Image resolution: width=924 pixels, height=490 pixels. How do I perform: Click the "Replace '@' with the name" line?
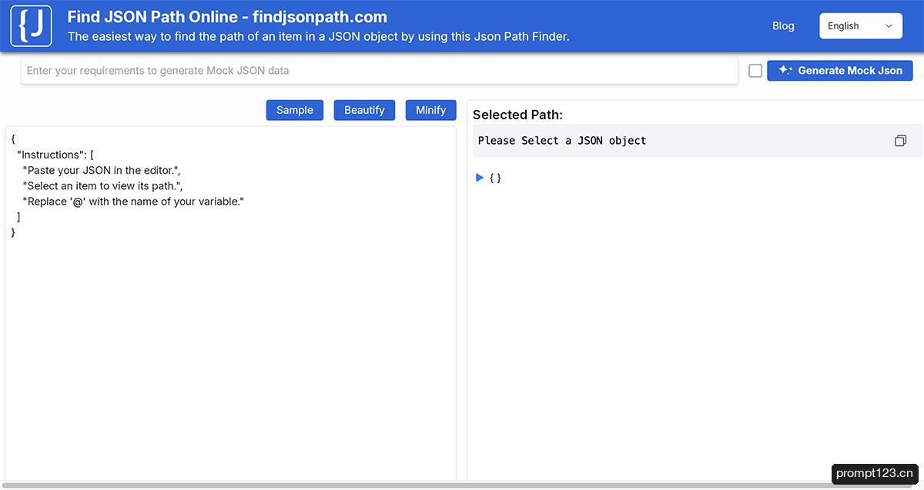(x=133, y=202)
